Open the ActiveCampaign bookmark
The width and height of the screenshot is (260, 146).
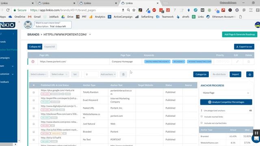point(120,17)
